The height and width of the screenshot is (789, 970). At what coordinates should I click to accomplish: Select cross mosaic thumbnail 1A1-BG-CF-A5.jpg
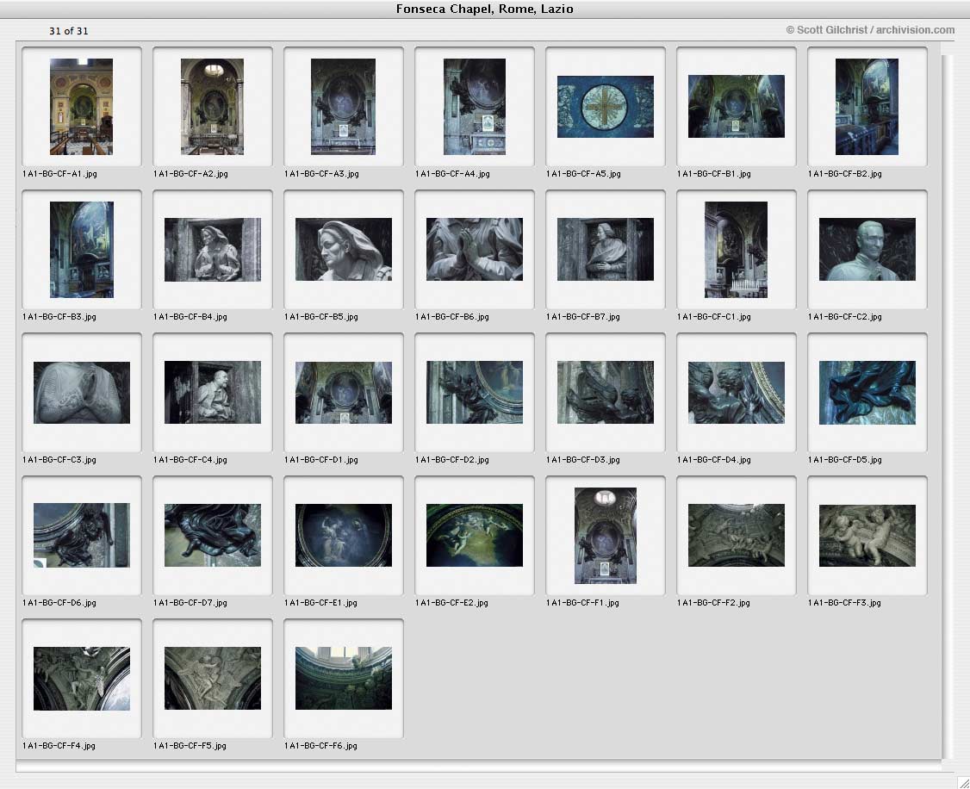click(606, 106)
